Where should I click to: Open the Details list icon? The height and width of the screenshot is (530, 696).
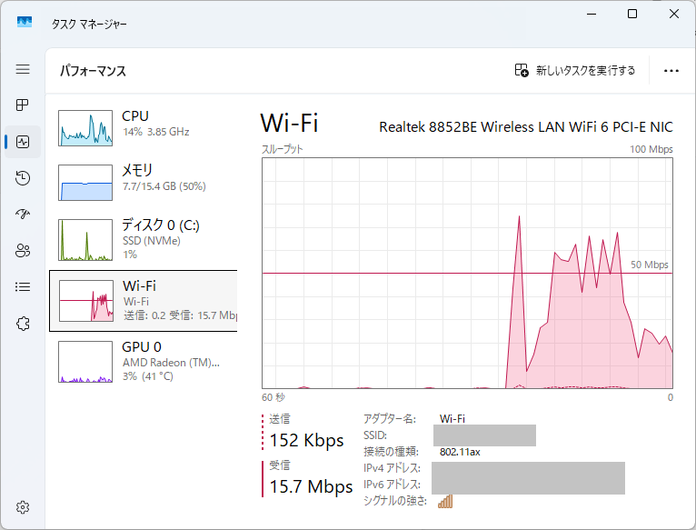tap(23, 287)
